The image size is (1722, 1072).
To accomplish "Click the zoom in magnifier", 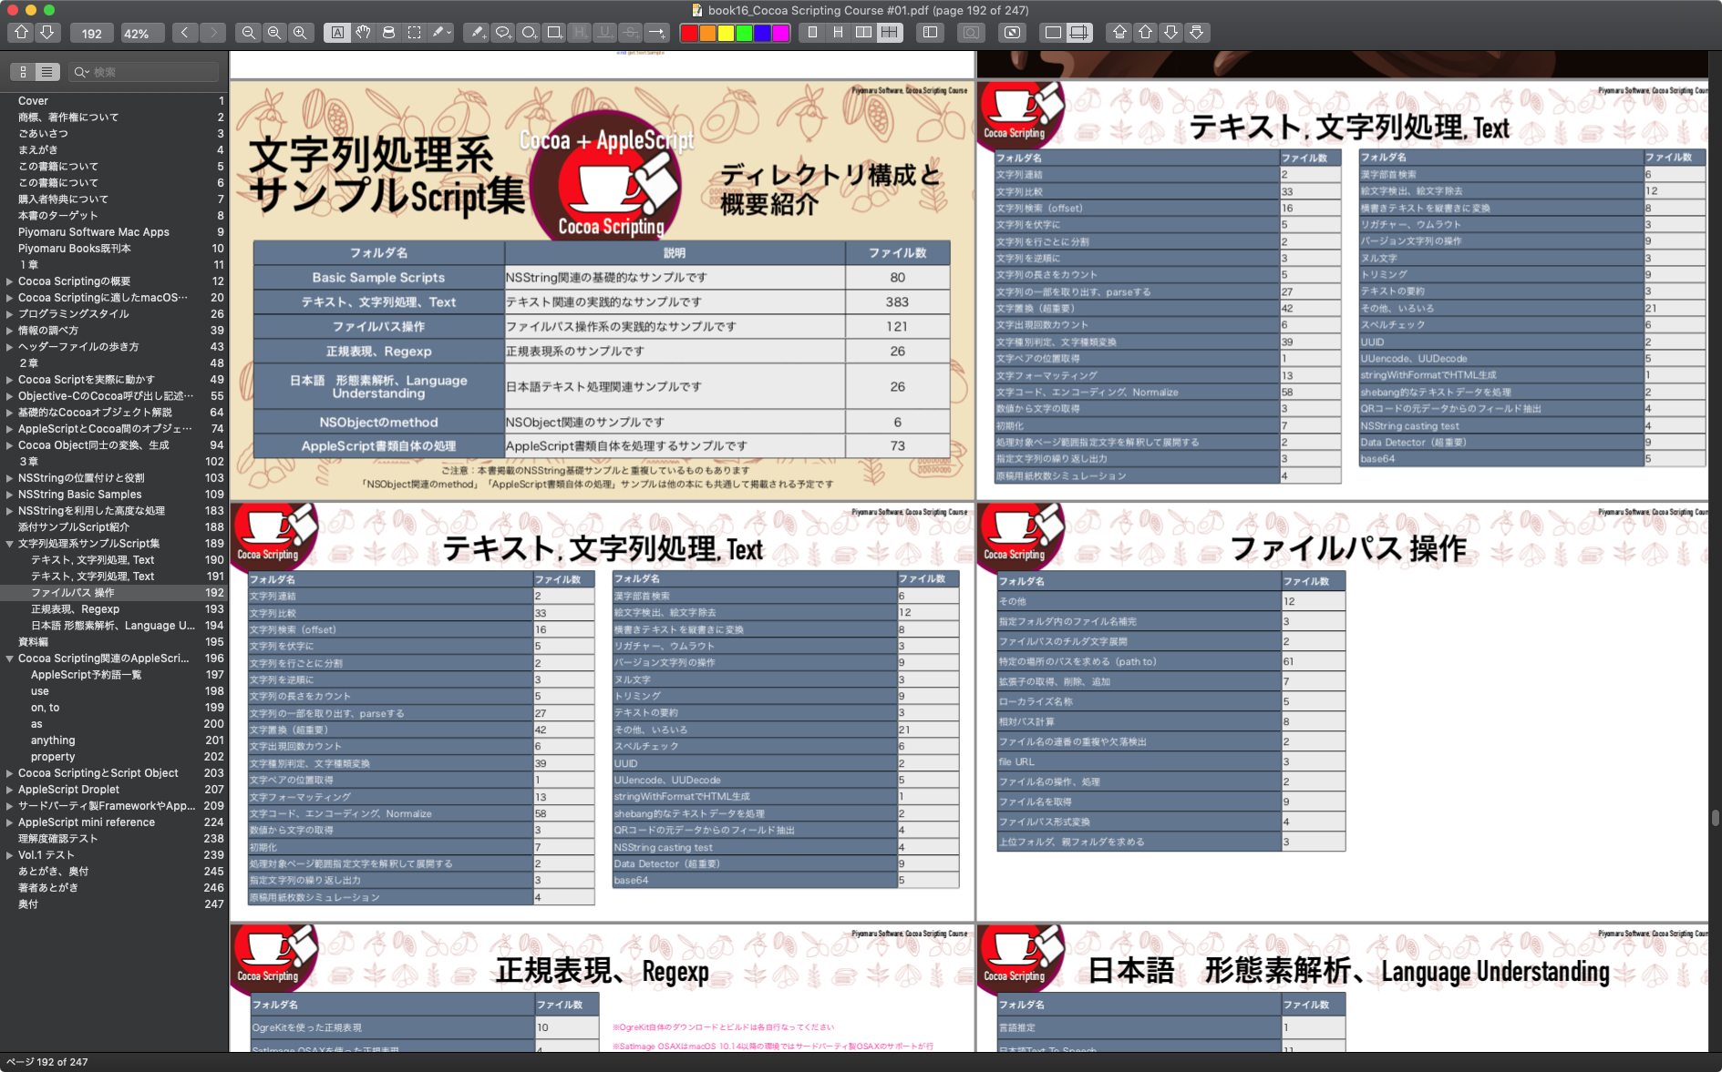I will (x=299, y=33).
